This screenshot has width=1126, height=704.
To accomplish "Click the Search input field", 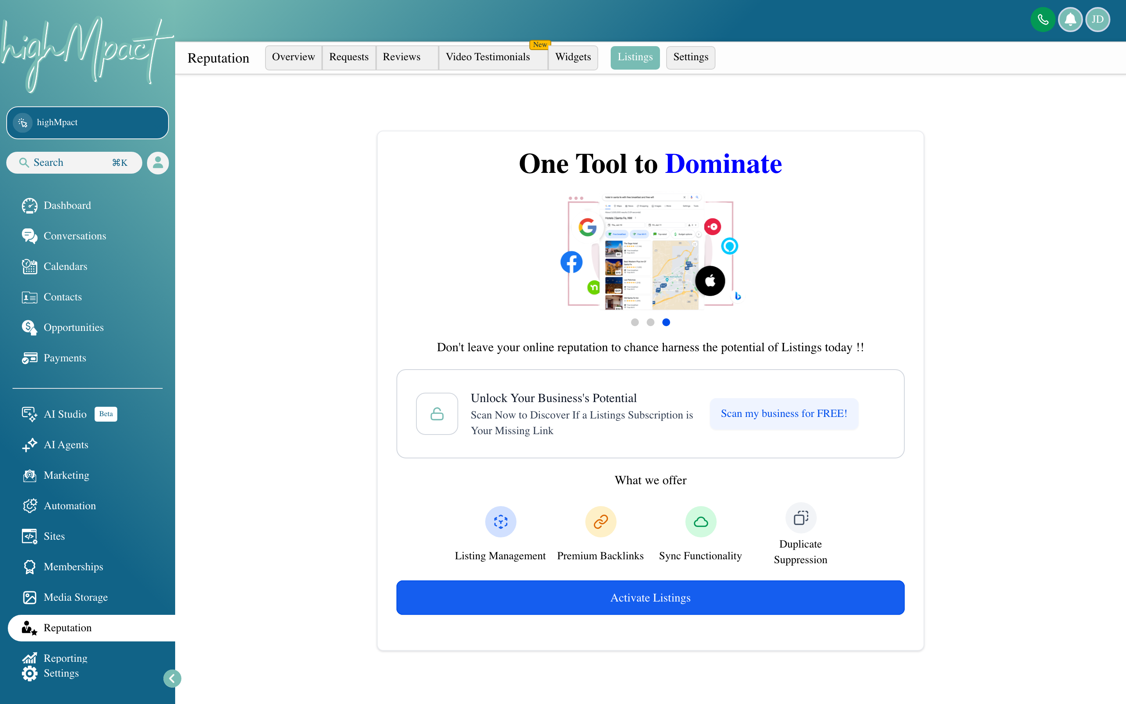I will (74, 162).
